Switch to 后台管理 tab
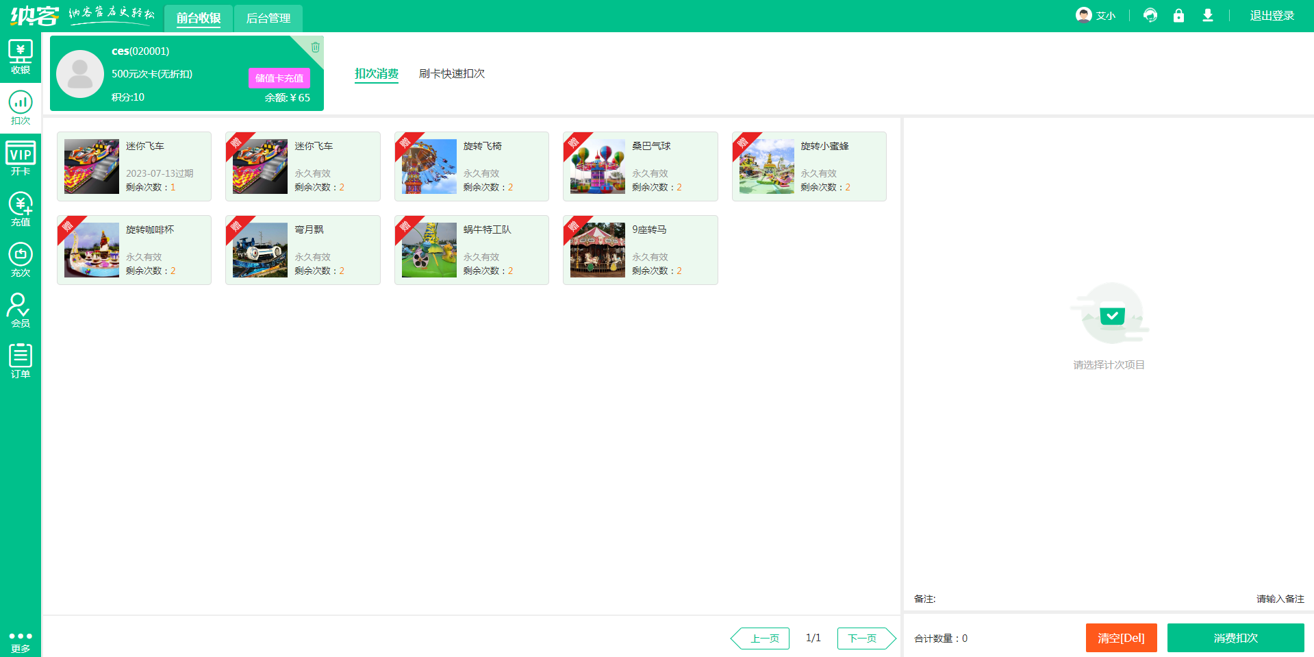This screenshot has width=1314, height=657. (x=268, y=18)
